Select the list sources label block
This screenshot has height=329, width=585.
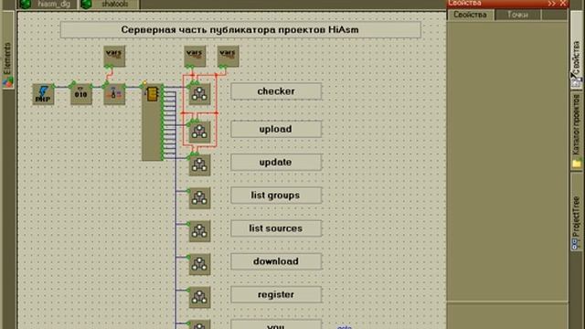[x=276, y=228]
